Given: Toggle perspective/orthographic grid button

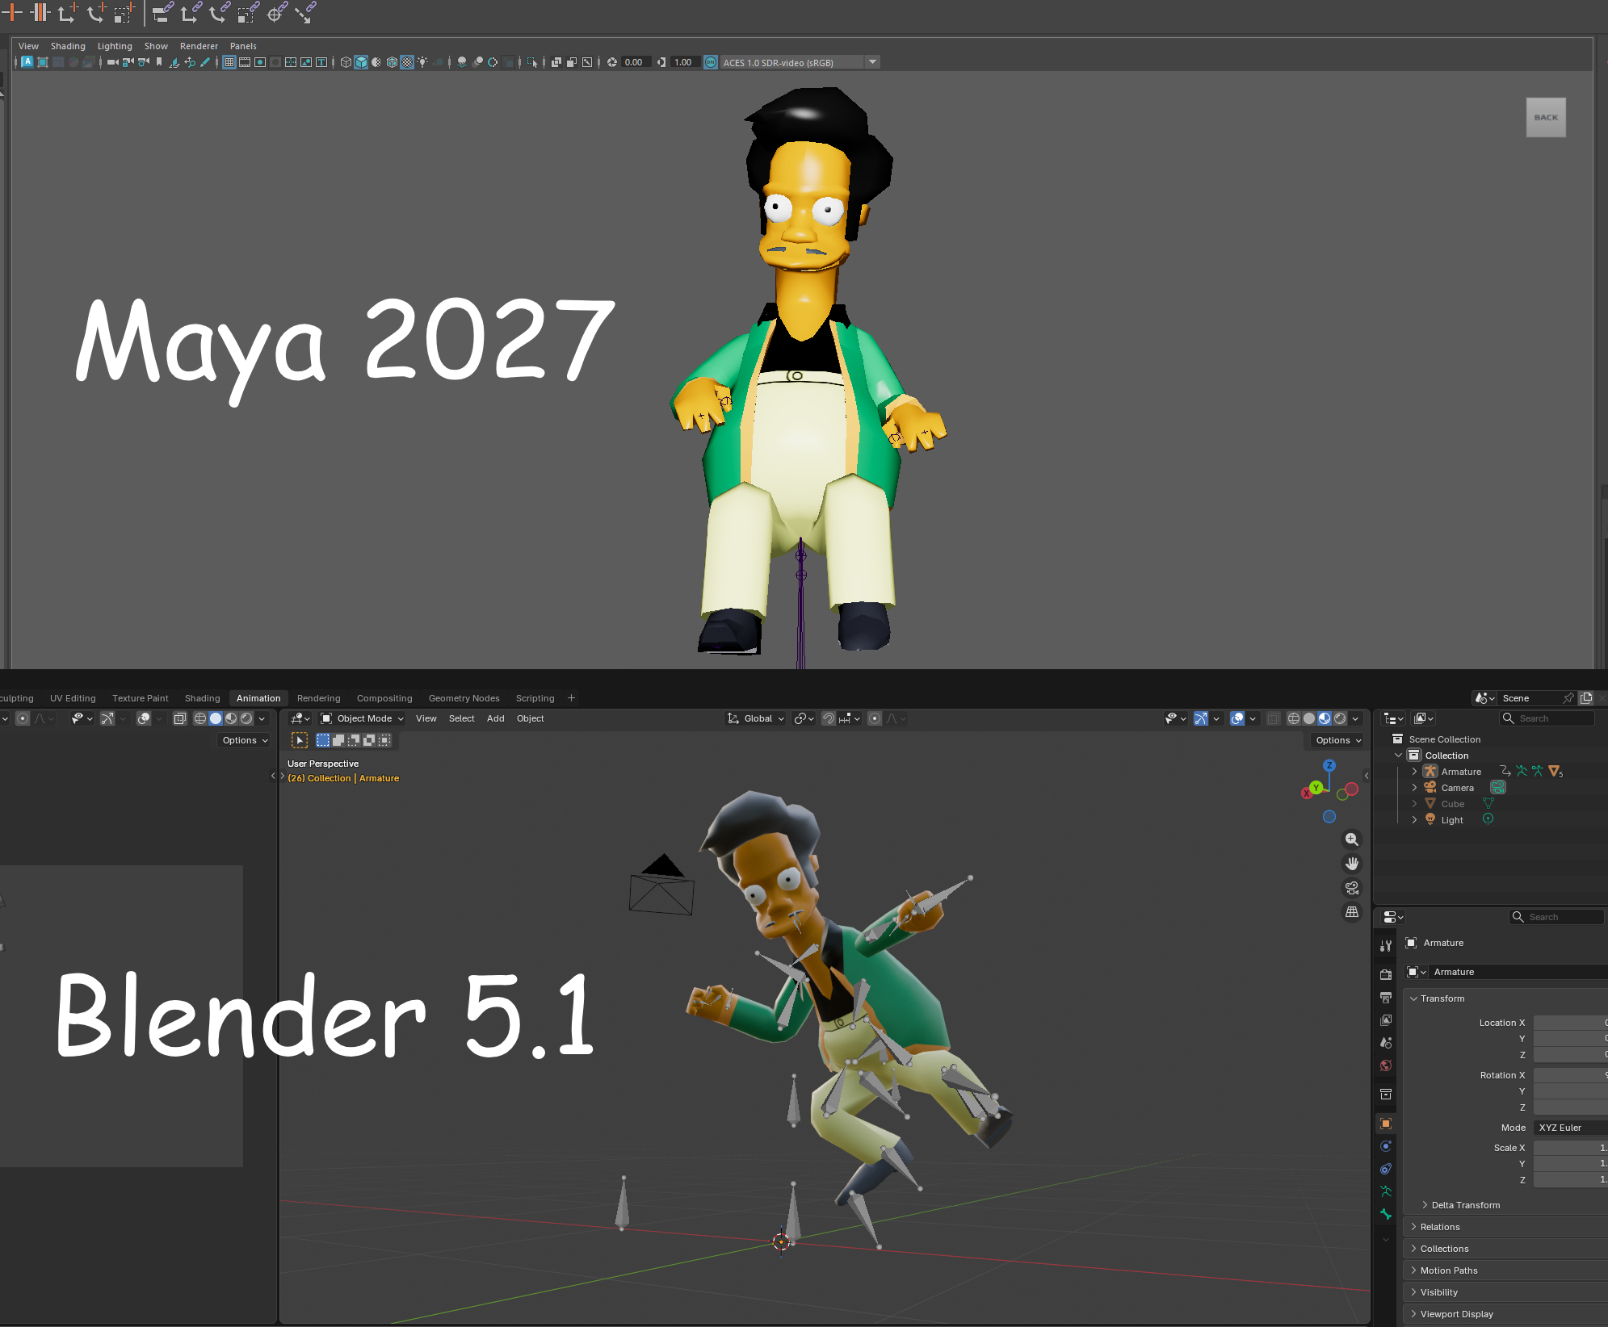Looking at the screenshot, I should coord(1351,912).
